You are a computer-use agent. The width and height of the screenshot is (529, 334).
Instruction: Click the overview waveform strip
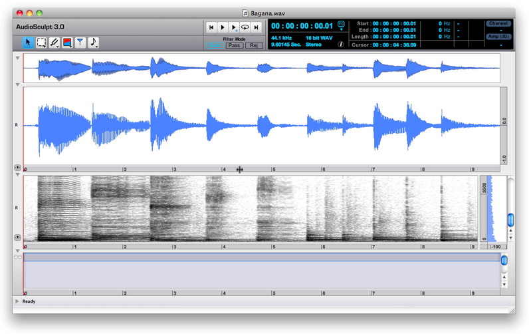tap(261, 68)
